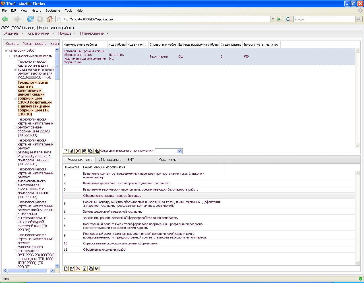Screen dimensions: 364x283
Task: Open the Firefox History menu
Action: [x=36, y=10]
